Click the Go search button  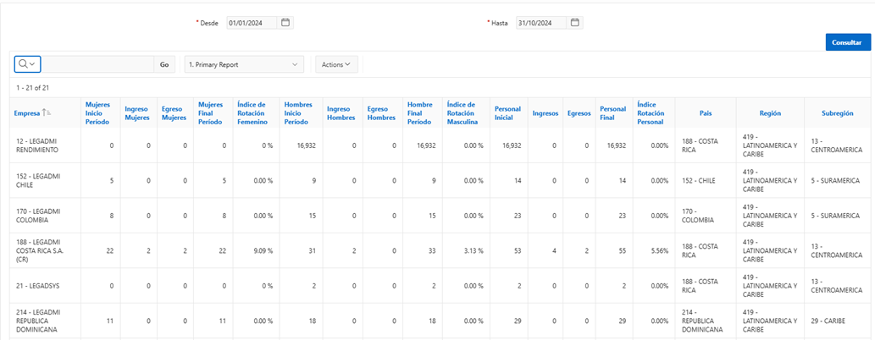point(164,64)
